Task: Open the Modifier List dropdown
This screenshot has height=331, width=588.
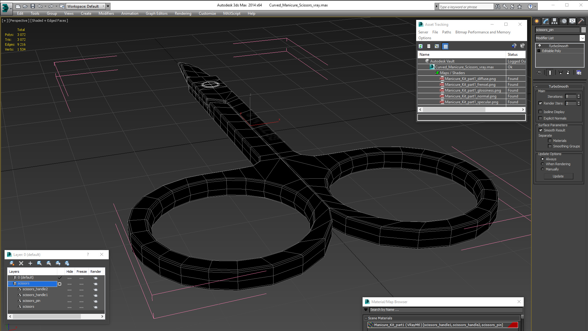Action: pyautogui.click(x=582, y=38)
